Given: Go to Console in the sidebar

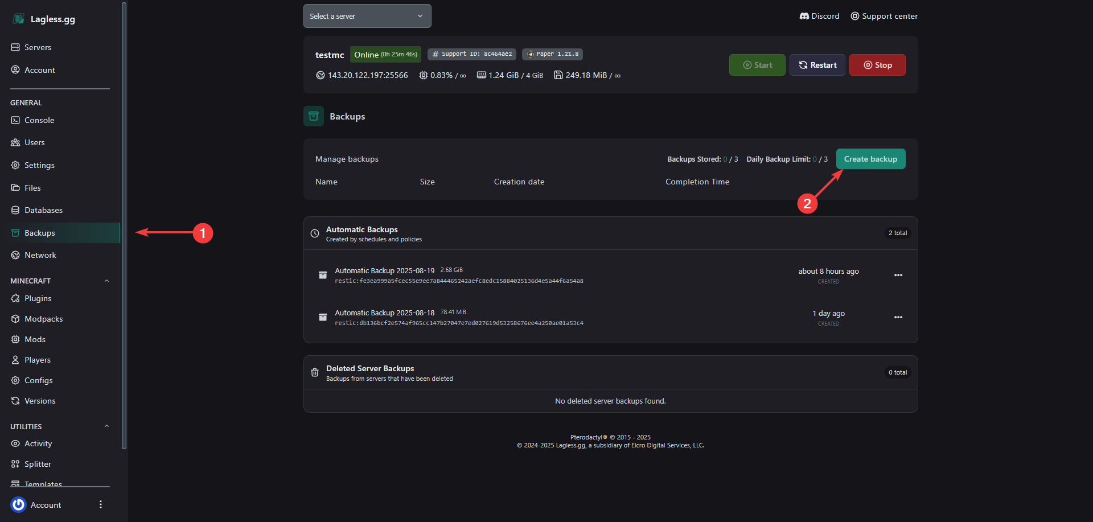Looking at the screenshot, I should [x=39, y=120].
